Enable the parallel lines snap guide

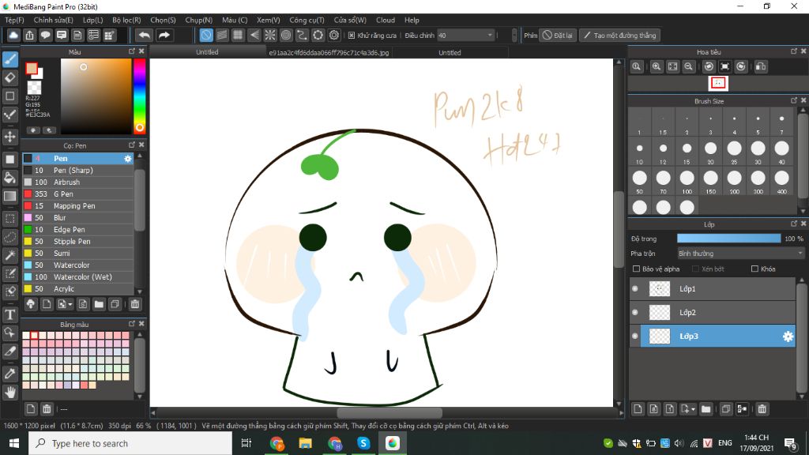coord(222,35)
